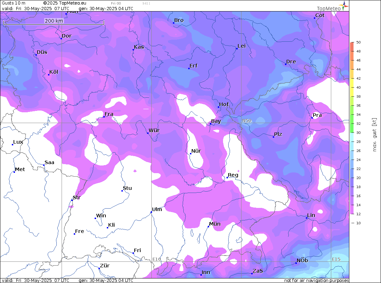The width and height of the screenshot is (381, 283).
Task: Click the '9411' header number
Action: click(146, 3)
